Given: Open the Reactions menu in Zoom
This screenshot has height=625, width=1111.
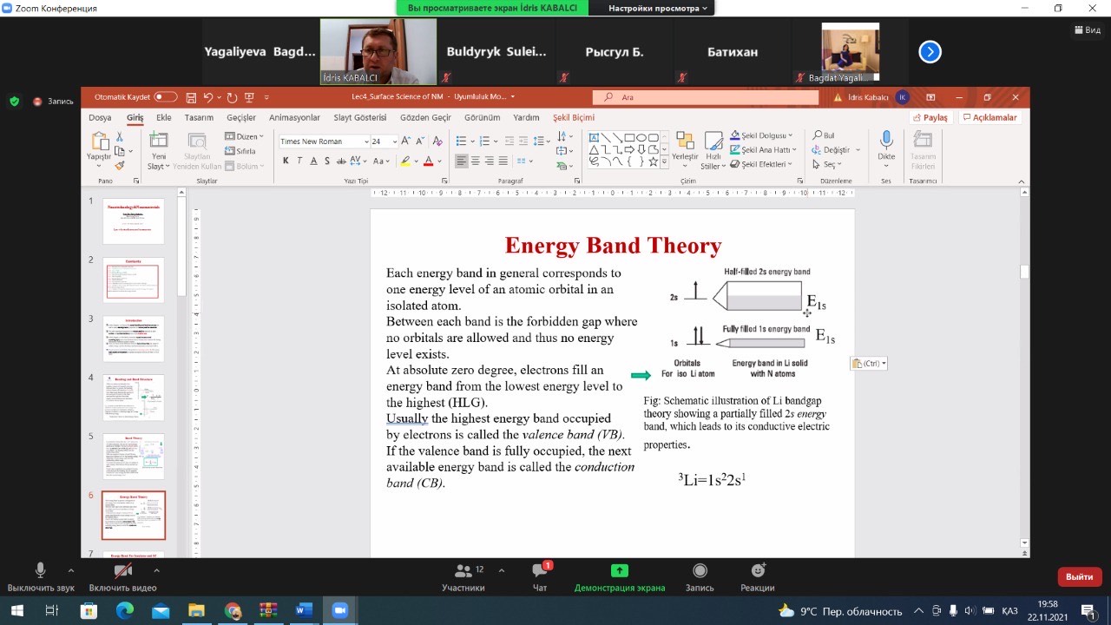Looking at the screenshot, I should pos(758,570).
